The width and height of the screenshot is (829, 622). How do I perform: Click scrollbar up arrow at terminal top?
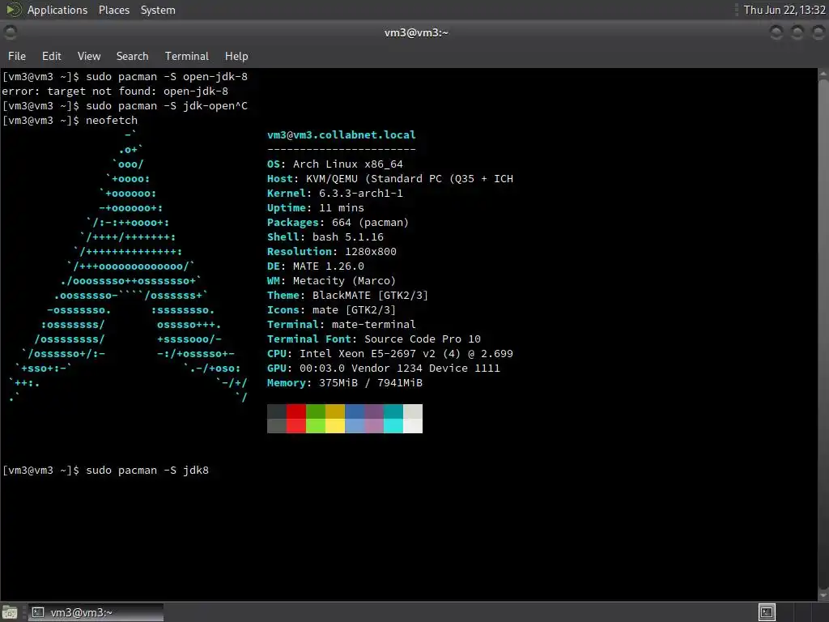tap(823, 73)
